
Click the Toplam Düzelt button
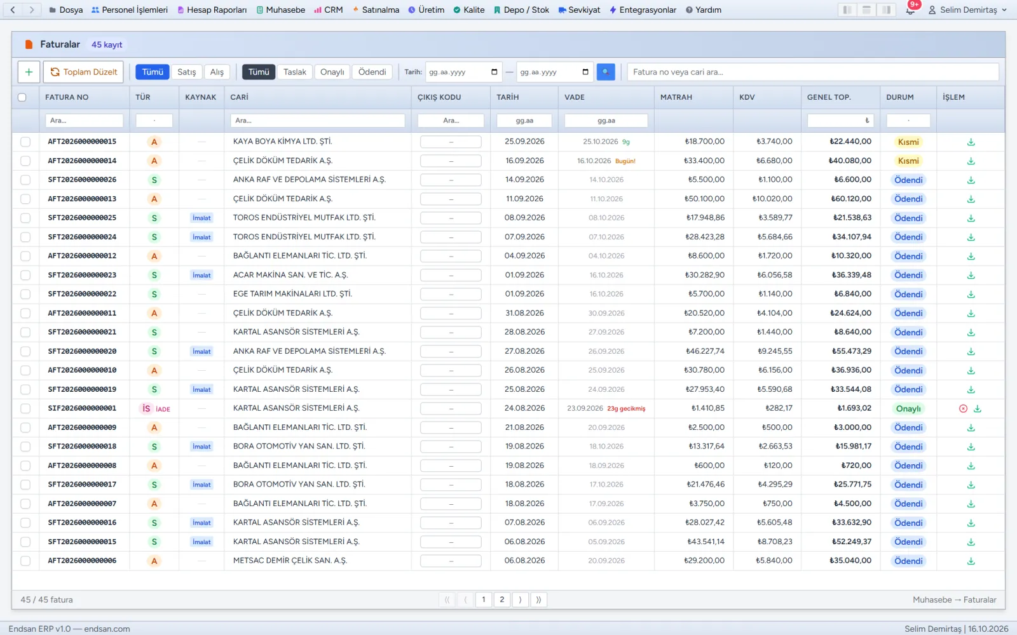pyautogui.click(x=84, y=72)
